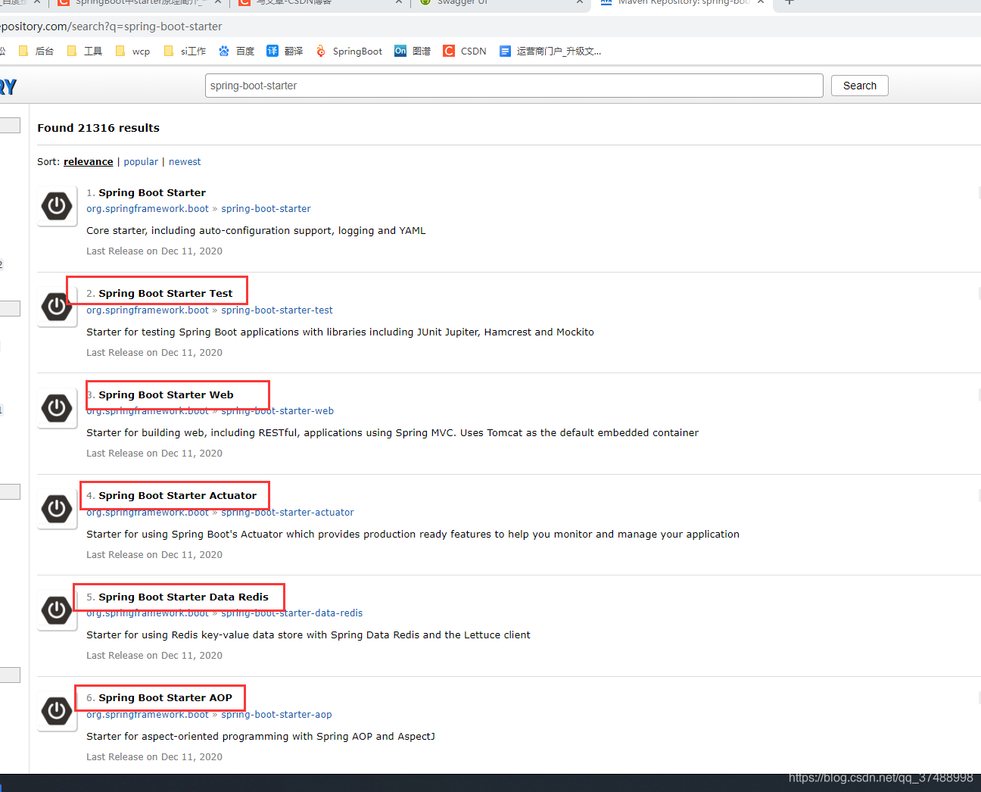
Task: Click the Spring Boot Starter Web logo icon
Action: [57, 408]
